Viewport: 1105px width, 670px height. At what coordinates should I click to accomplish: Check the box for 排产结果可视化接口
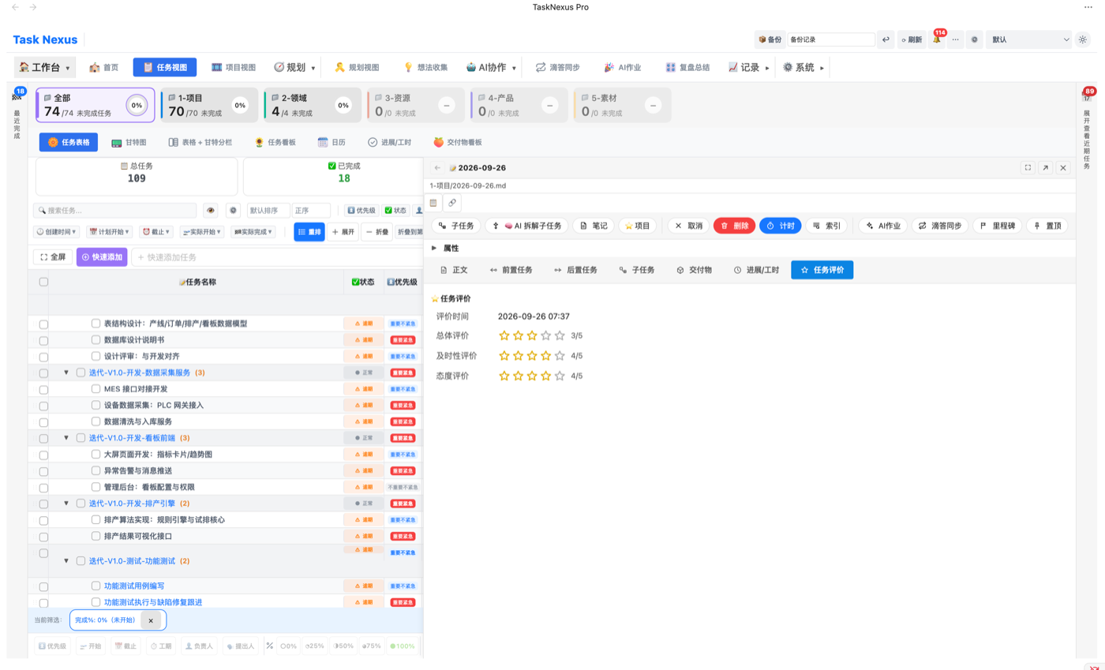coord(96,536)
